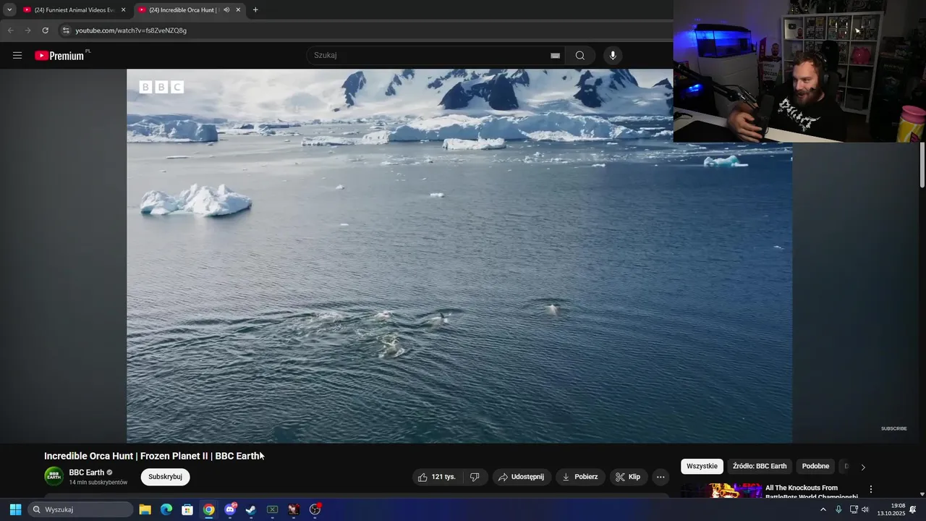Viewport: 926px width, 521px height.
Task: Click the scrollbar down arrow
Action: [x=922, y=494]
